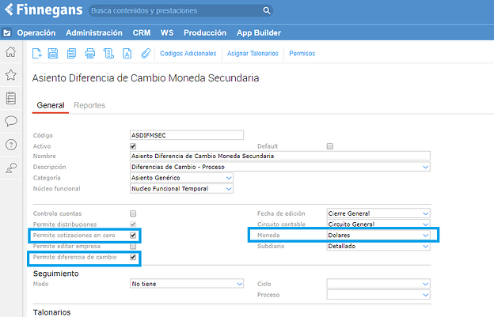Go to Home in the left sidebar
494x317 pixels.
click(x=11, y=52)
